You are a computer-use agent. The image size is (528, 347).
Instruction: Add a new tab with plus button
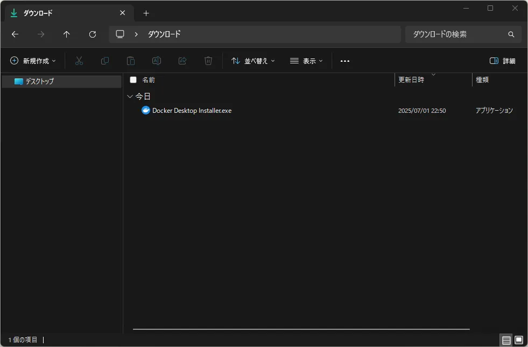point(146,13)
